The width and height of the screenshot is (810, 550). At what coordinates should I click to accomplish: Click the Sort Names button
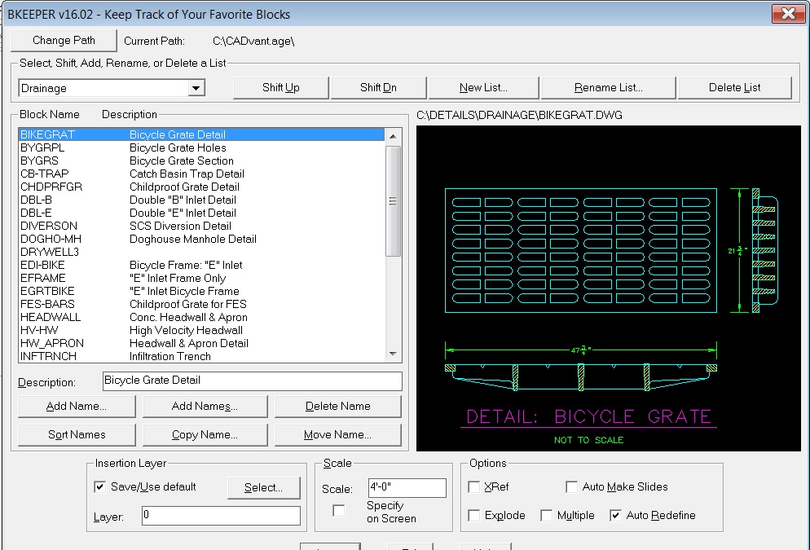(x=77, y=434)
